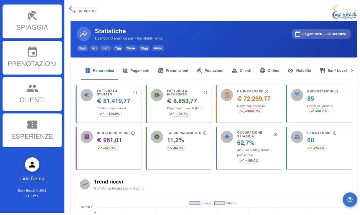
Task: Click the Trend ricavi trend icon
Action: 85,184
